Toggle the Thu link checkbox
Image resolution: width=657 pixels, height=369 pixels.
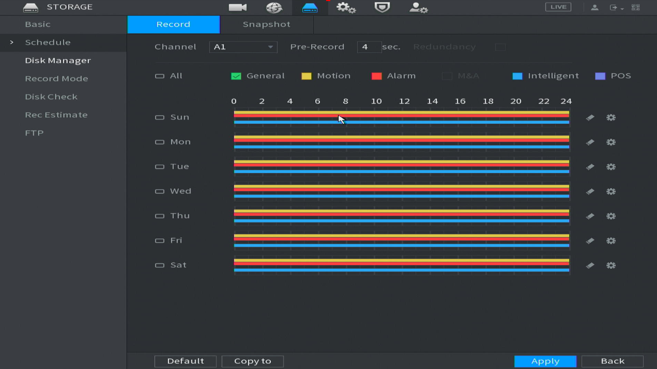pos(159,216)
